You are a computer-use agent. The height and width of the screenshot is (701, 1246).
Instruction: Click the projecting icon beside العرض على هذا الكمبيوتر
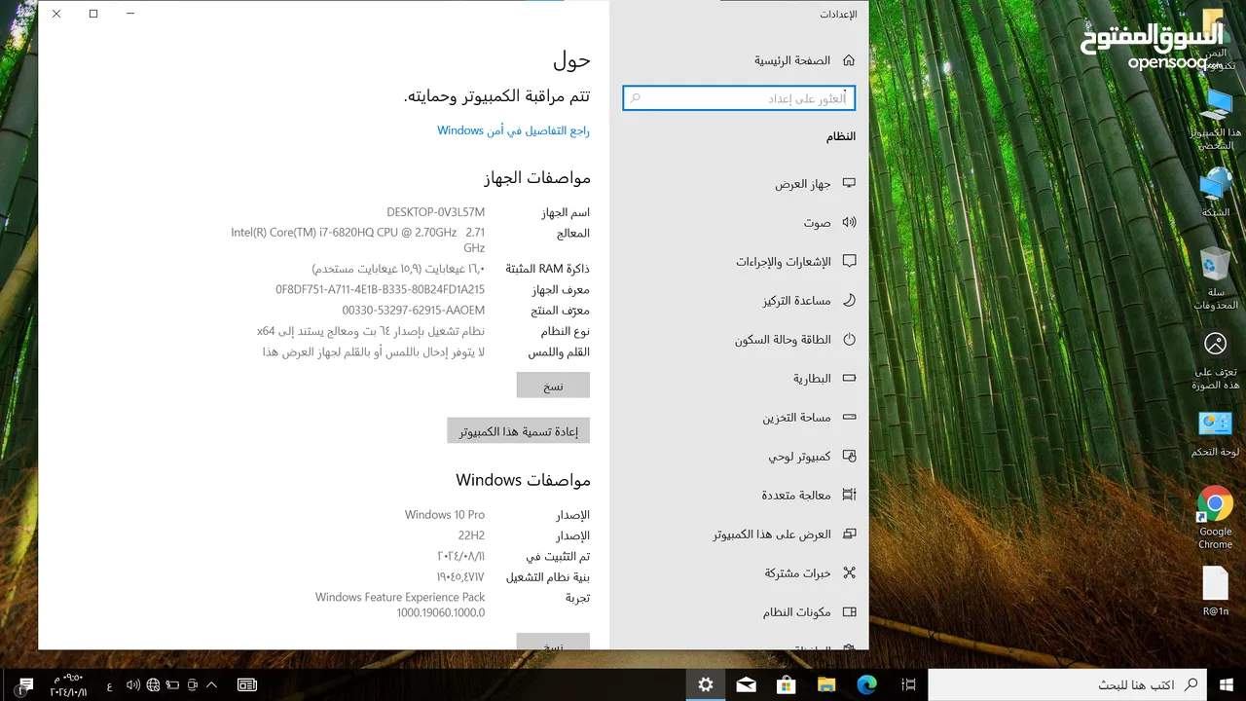coord(849,534)
